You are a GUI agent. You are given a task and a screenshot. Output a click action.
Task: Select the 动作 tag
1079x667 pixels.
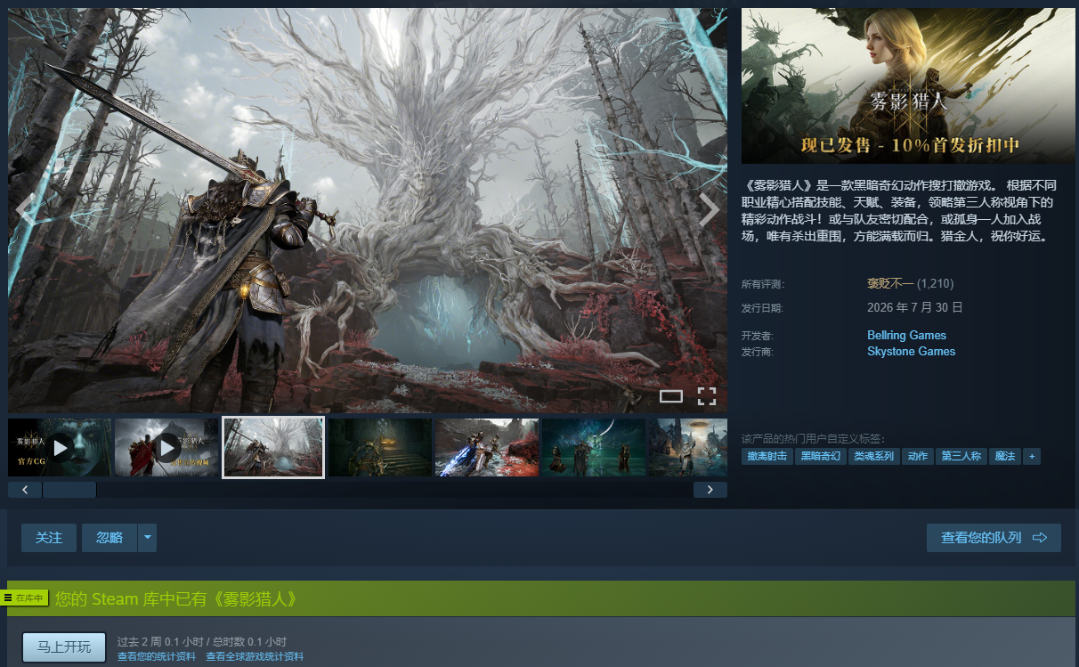(917, 456)
